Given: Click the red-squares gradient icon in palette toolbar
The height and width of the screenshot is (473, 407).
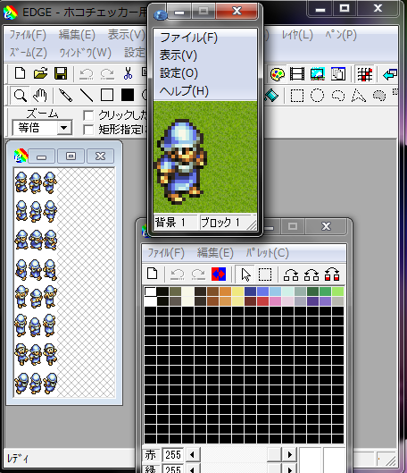Looking at the screenshot, I should [332, 275].
